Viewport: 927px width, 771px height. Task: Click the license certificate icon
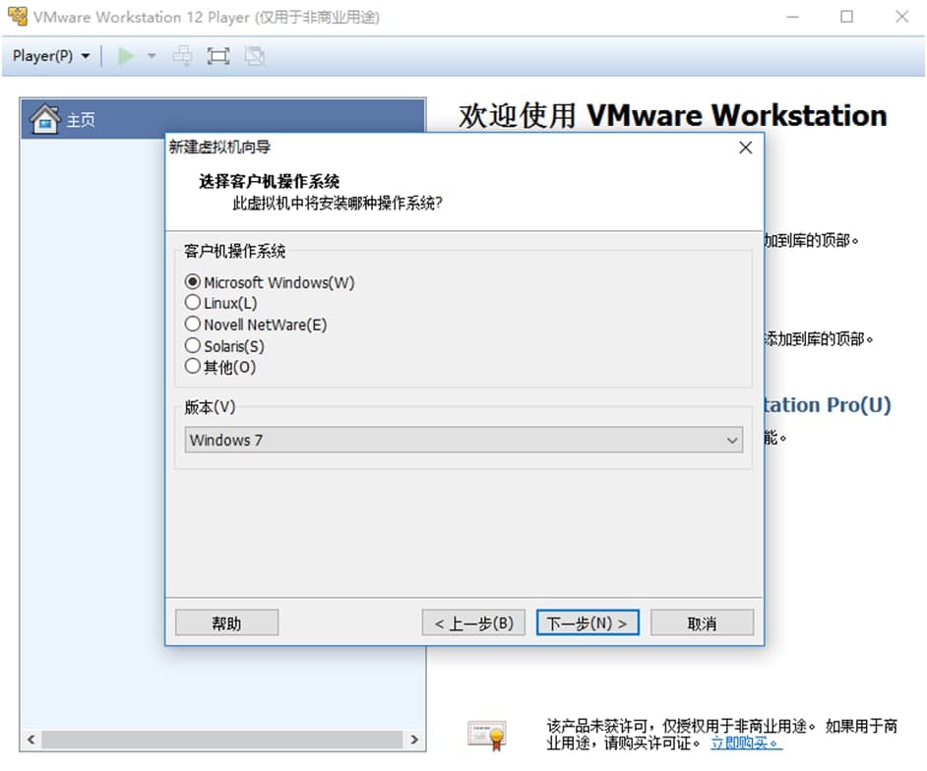[487, 735]
